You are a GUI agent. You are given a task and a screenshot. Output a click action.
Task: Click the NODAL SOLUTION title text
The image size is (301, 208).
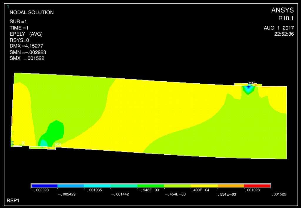pos(32,13)
